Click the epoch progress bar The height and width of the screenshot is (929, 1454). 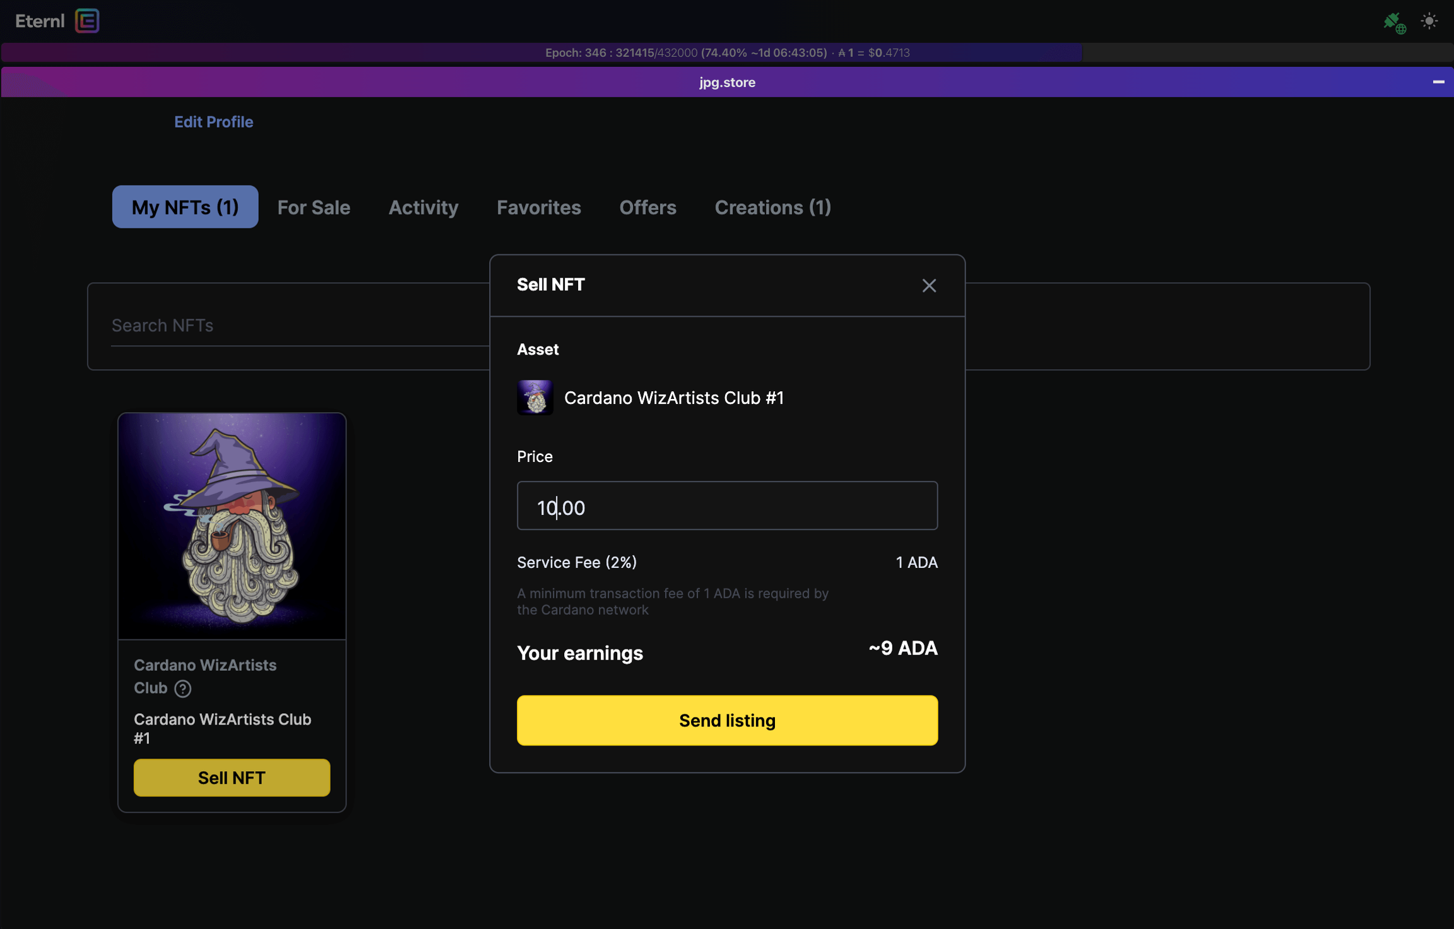pyautogui.click(x=727, y=53)
